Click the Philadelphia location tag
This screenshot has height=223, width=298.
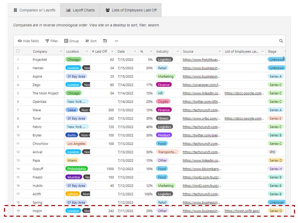coord(77,169)
